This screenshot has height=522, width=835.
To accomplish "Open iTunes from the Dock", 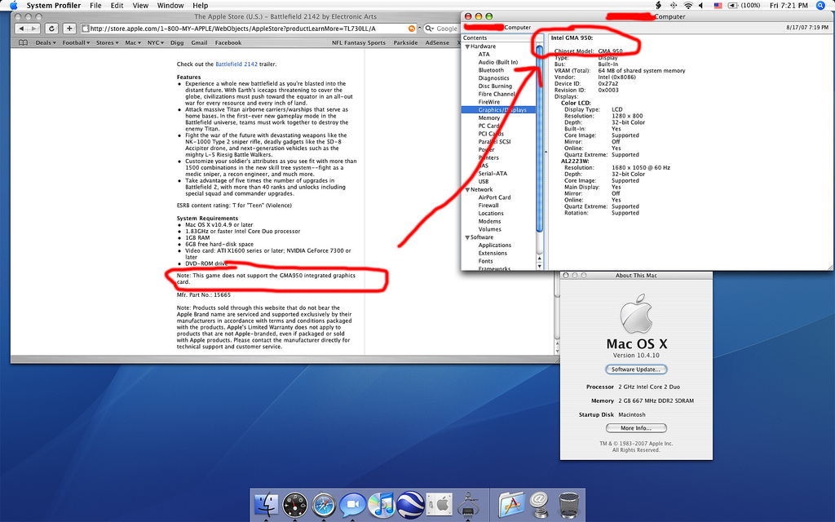I will pos(381,504).
